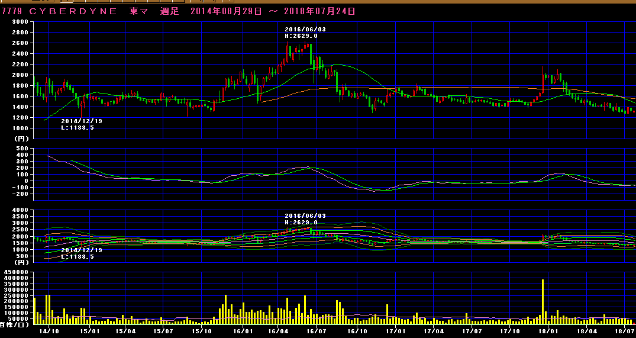Click "H:2629.0" high label in the price chart
This screenshot has width=636, height=338.
[x=301, y=36]
